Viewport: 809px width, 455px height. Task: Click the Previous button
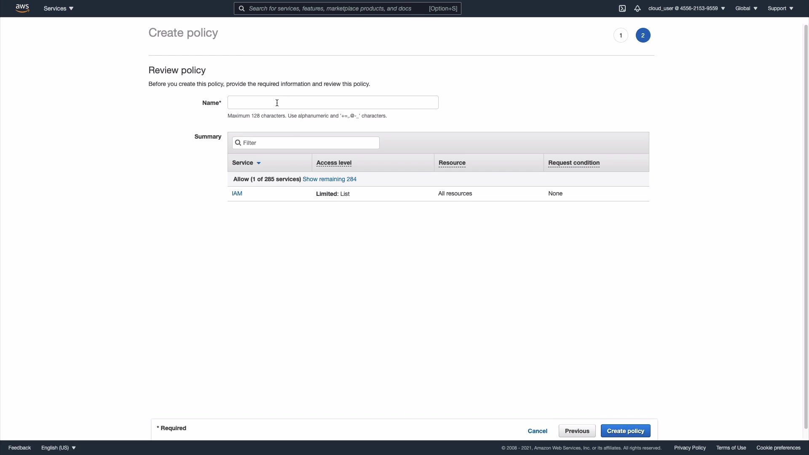point(577,431)
